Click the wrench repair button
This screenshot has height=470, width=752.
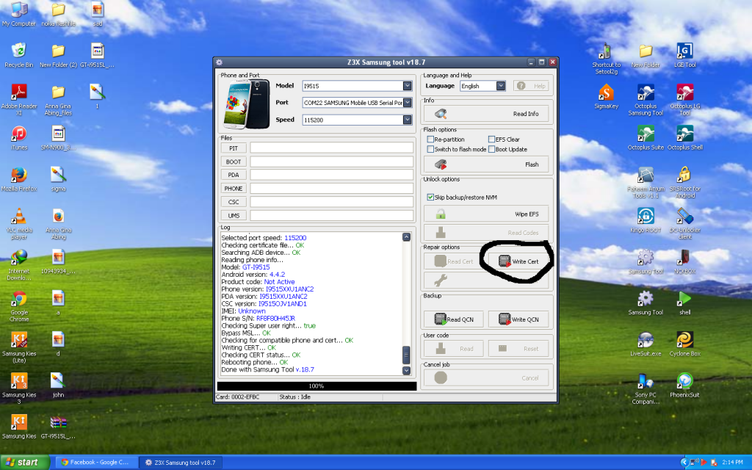486,280
